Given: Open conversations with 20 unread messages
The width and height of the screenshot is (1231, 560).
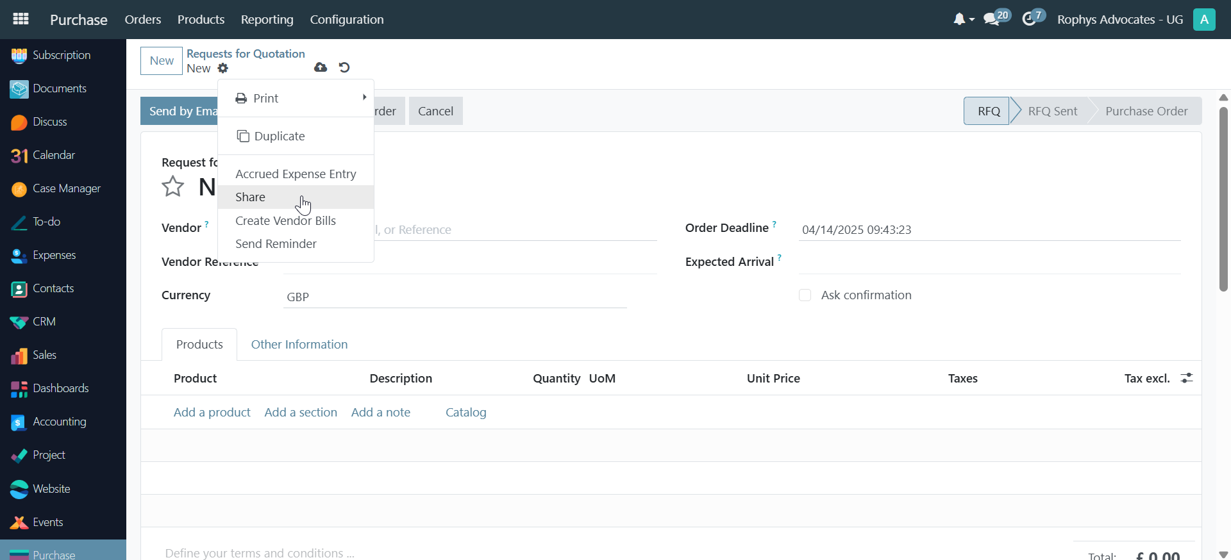Looking at the screenshot, I should [x=996, y=18].
